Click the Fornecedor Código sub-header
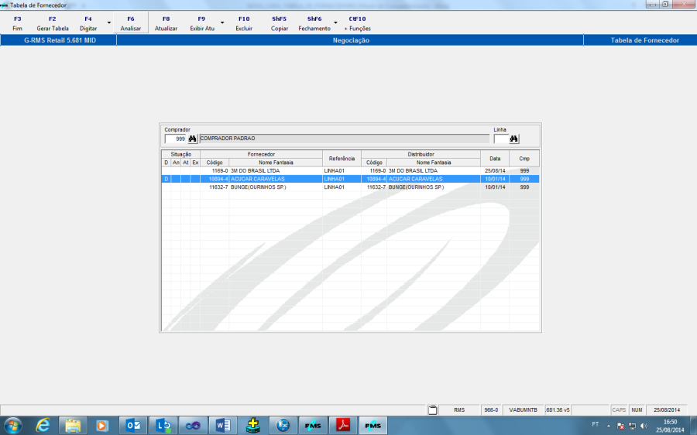This screenshot has width=697, height=435. click(x=215, y=163)
